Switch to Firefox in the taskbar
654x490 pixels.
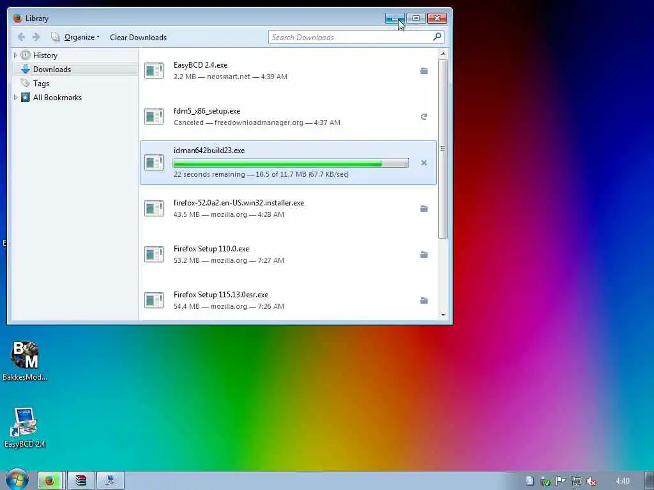(x=50, y=480)
